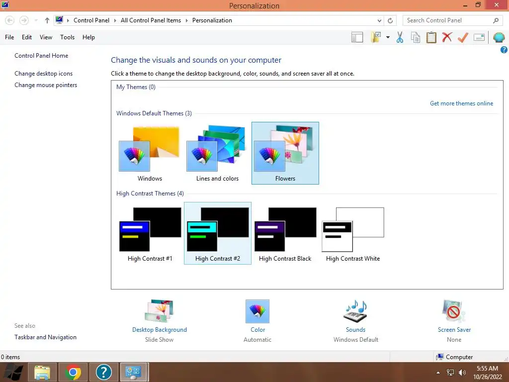Show hidden system tray icons
This screenshot has height=382, width=509.
438,373
